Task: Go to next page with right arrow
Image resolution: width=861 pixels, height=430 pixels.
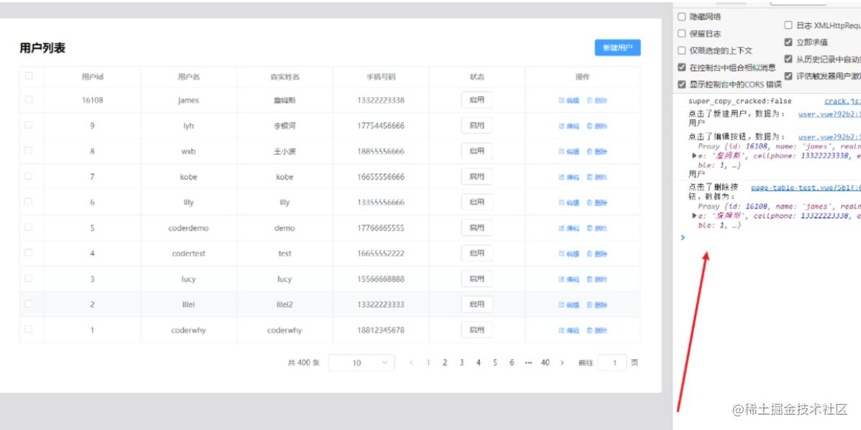Action: tap(562, 363)
